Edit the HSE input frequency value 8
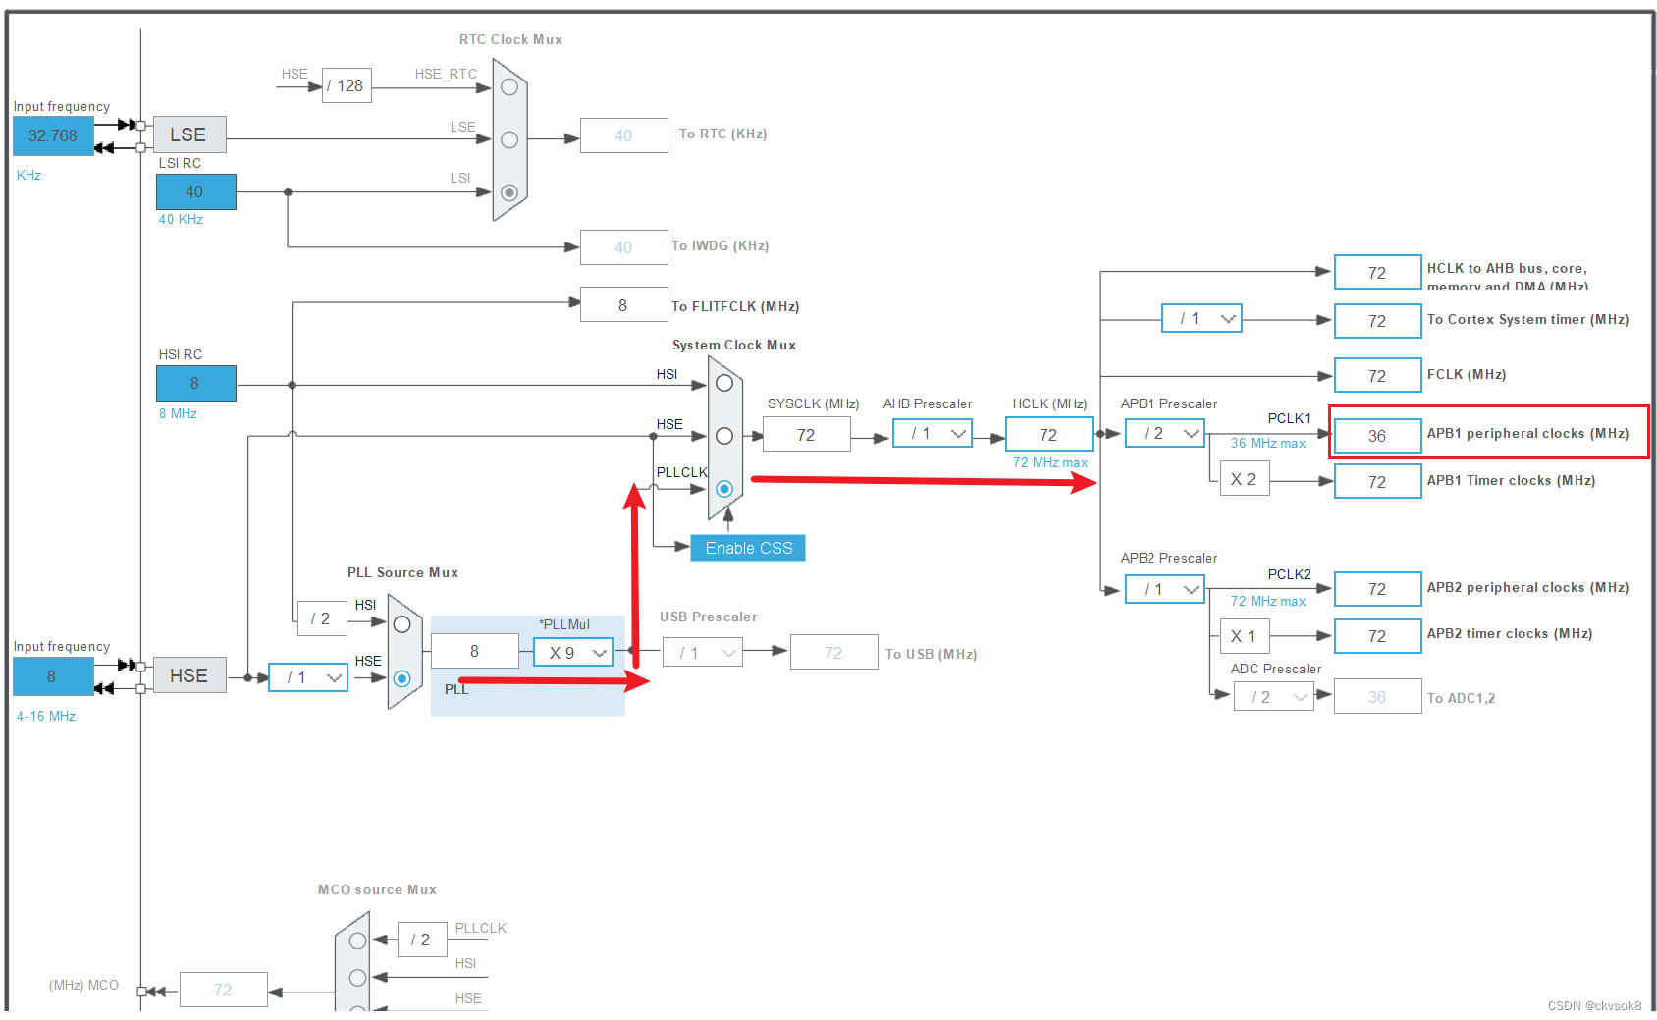 click(53, 676)
